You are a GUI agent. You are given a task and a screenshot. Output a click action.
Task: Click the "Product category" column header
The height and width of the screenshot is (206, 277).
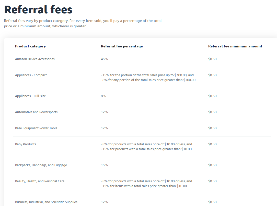(x=30, y=46)
